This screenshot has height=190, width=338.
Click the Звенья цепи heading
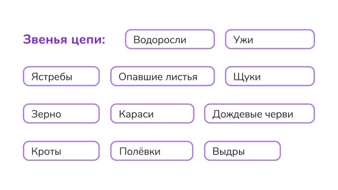click(64, 40)
